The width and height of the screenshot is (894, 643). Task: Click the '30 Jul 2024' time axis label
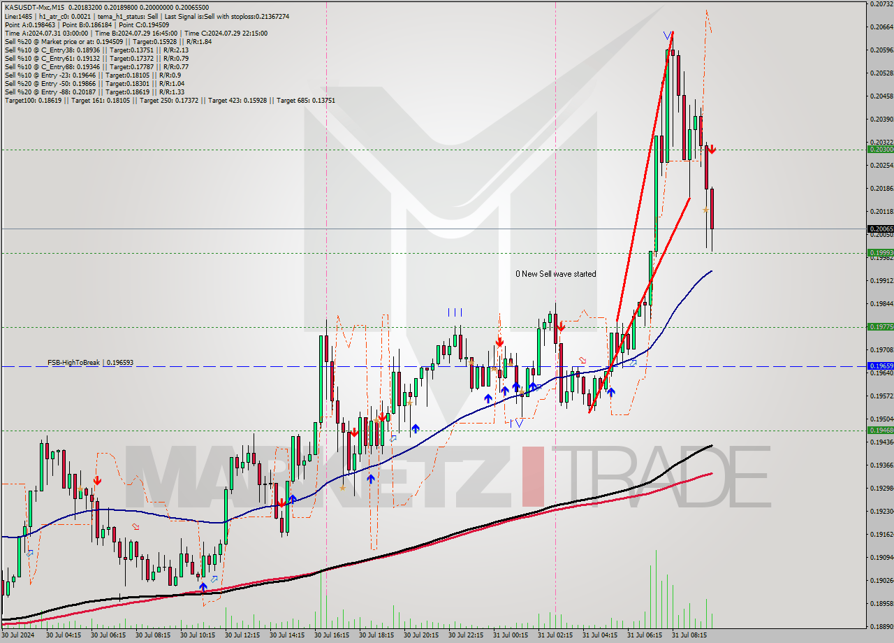(18, 636)
